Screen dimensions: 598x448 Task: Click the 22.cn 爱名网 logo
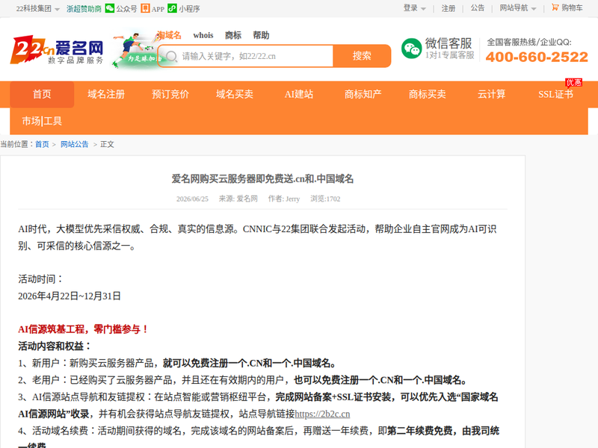point(57,49)
